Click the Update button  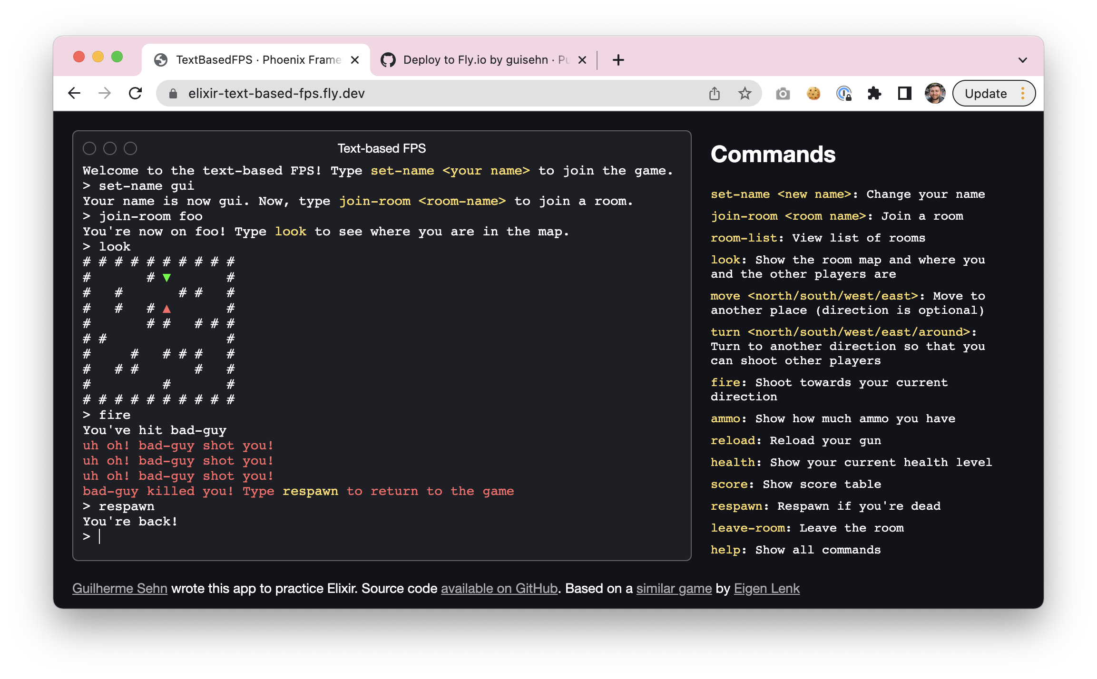coord(986,93)
